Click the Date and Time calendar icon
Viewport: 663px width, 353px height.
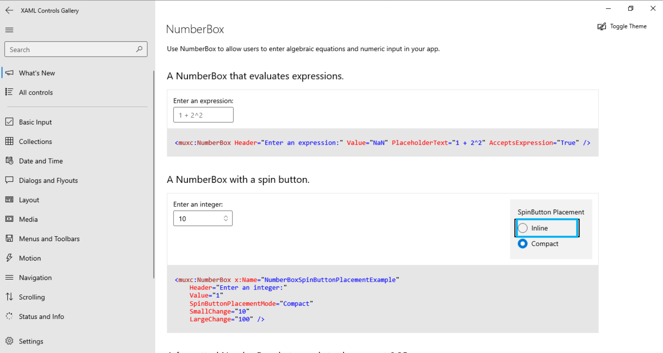pyautogui.click(x=9, y=161)
